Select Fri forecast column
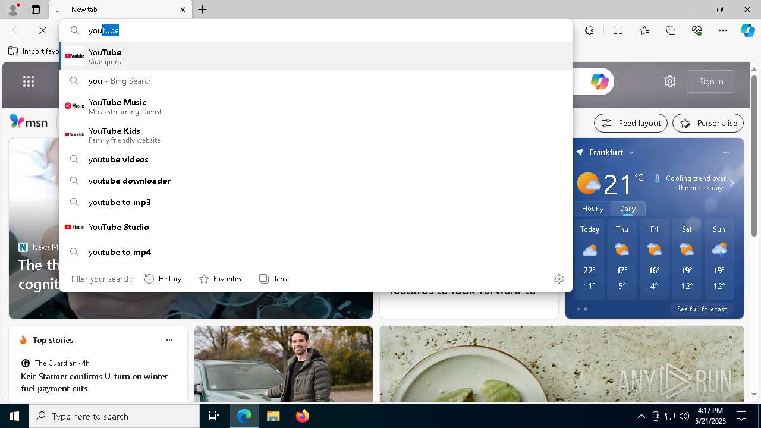This screenshot has width=761, height=428. pos(654,259)
